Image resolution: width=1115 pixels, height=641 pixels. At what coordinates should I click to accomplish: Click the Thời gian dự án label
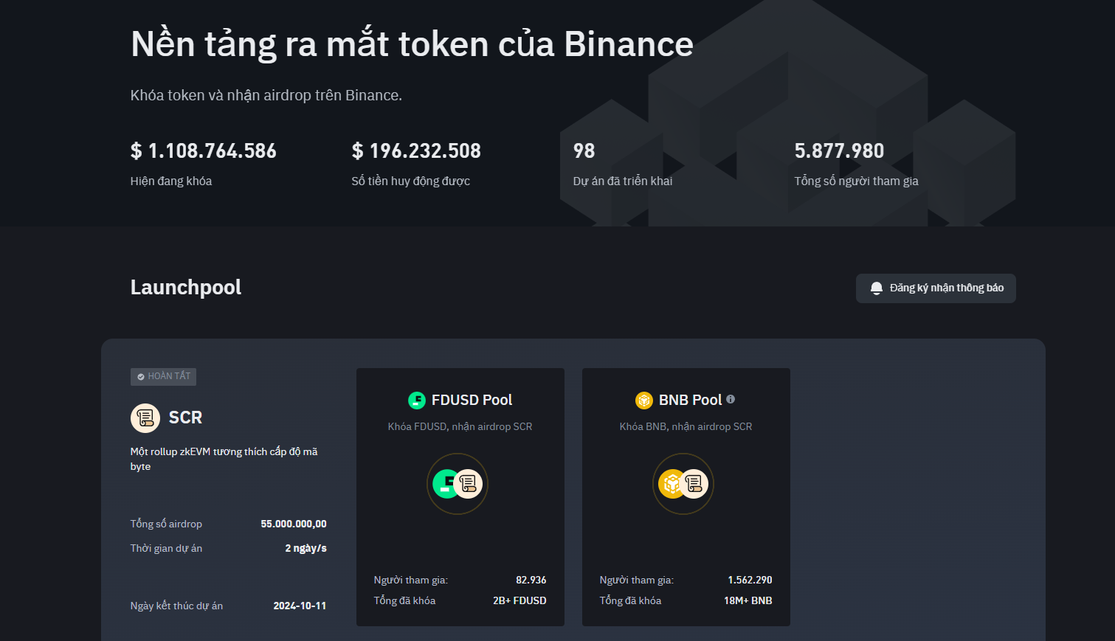pos(166,548)
